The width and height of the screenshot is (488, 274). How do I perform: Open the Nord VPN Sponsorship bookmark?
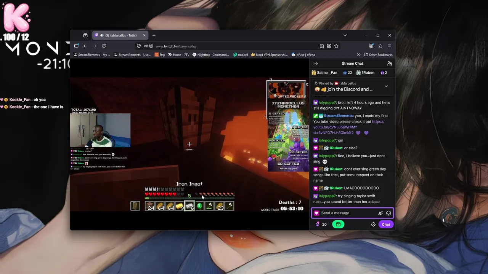270,55
